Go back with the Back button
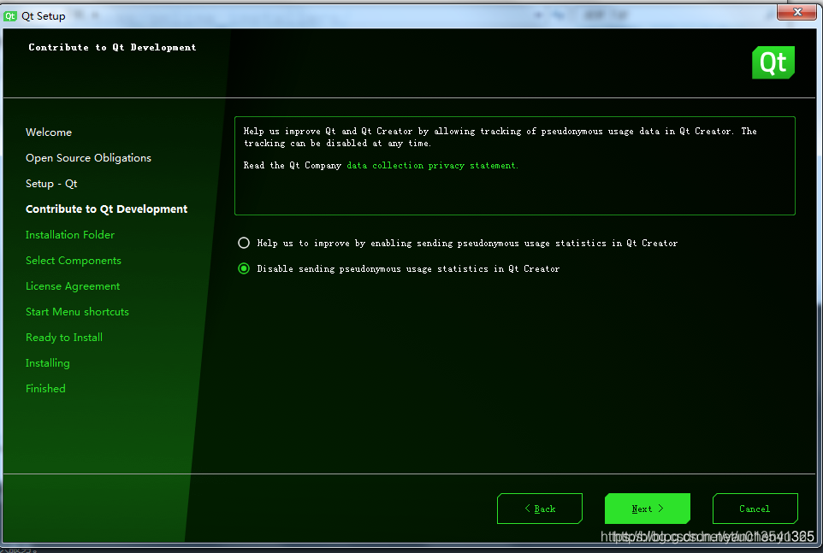 [540, 509]
